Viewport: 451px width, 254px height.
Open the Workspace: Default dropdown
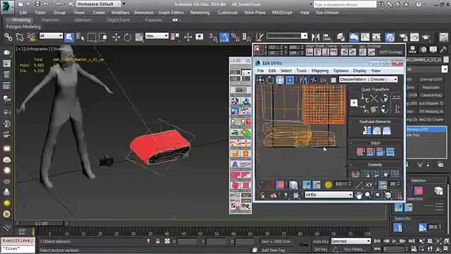coord(98,4)
